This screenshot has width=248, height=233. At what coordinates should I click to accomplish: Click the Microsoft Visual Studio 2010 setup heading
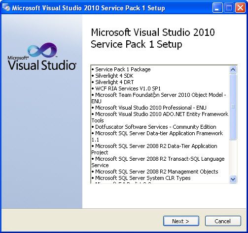pyautogui.click(x=153, y=38)
